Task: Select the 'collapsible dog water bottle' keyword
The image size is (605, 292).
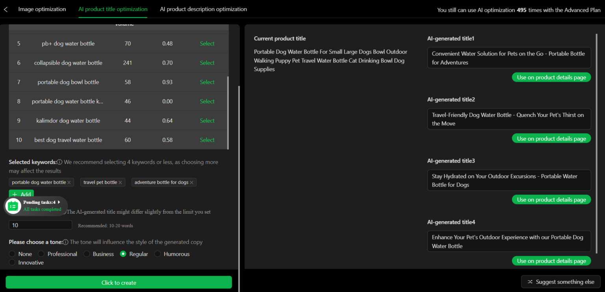Action: [207, 63]
